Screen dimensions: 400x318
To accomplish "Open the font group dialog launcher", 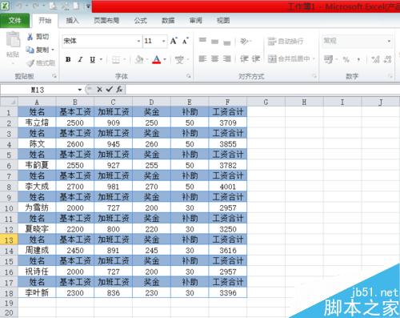I will (189, 76).
